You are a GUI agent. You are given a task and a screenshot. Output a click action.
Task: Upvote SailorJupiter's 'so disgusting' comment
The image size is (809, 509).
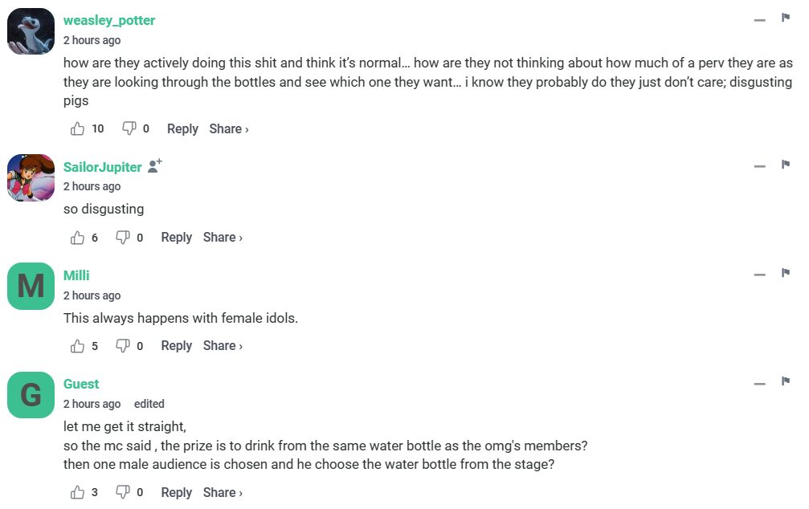click(x=78, y=238)
